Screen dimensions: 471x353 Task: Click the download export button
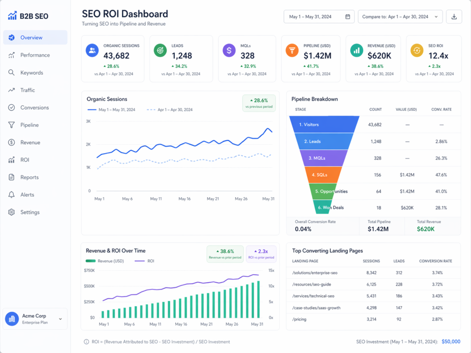pyautogui.click(x=454, y=17)
